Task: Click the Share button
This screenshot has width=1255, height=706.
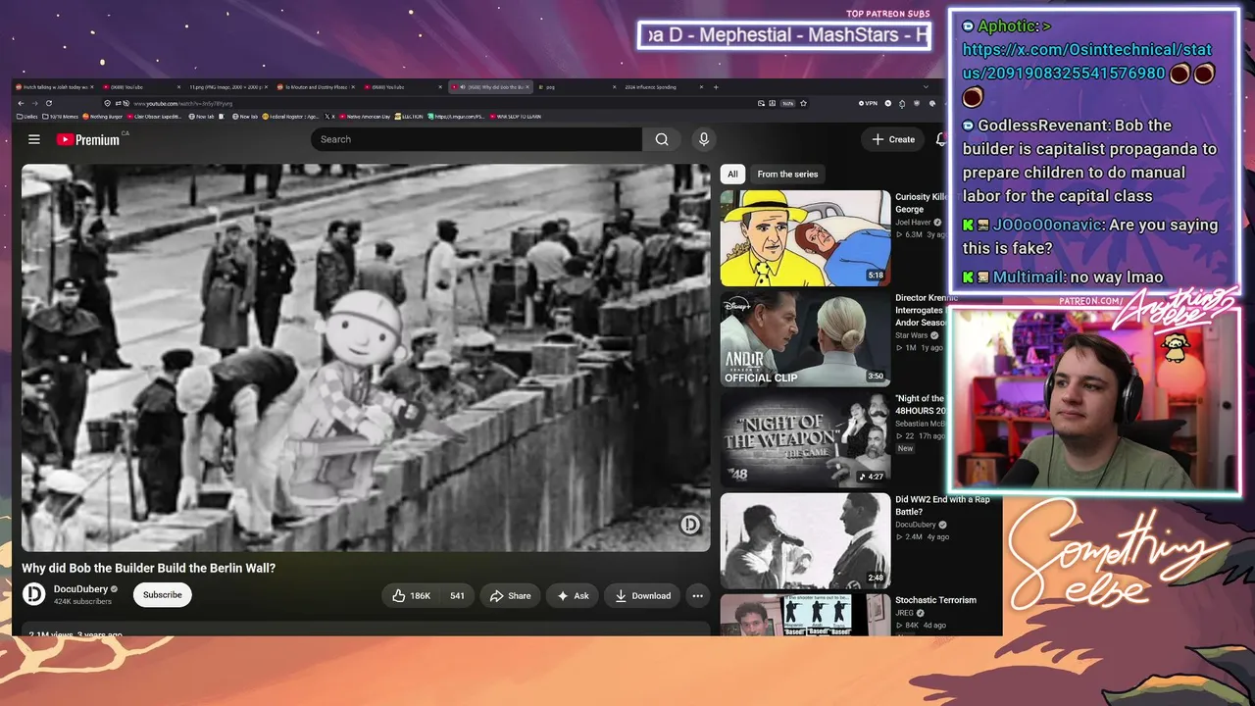Action: coord(511,595)
